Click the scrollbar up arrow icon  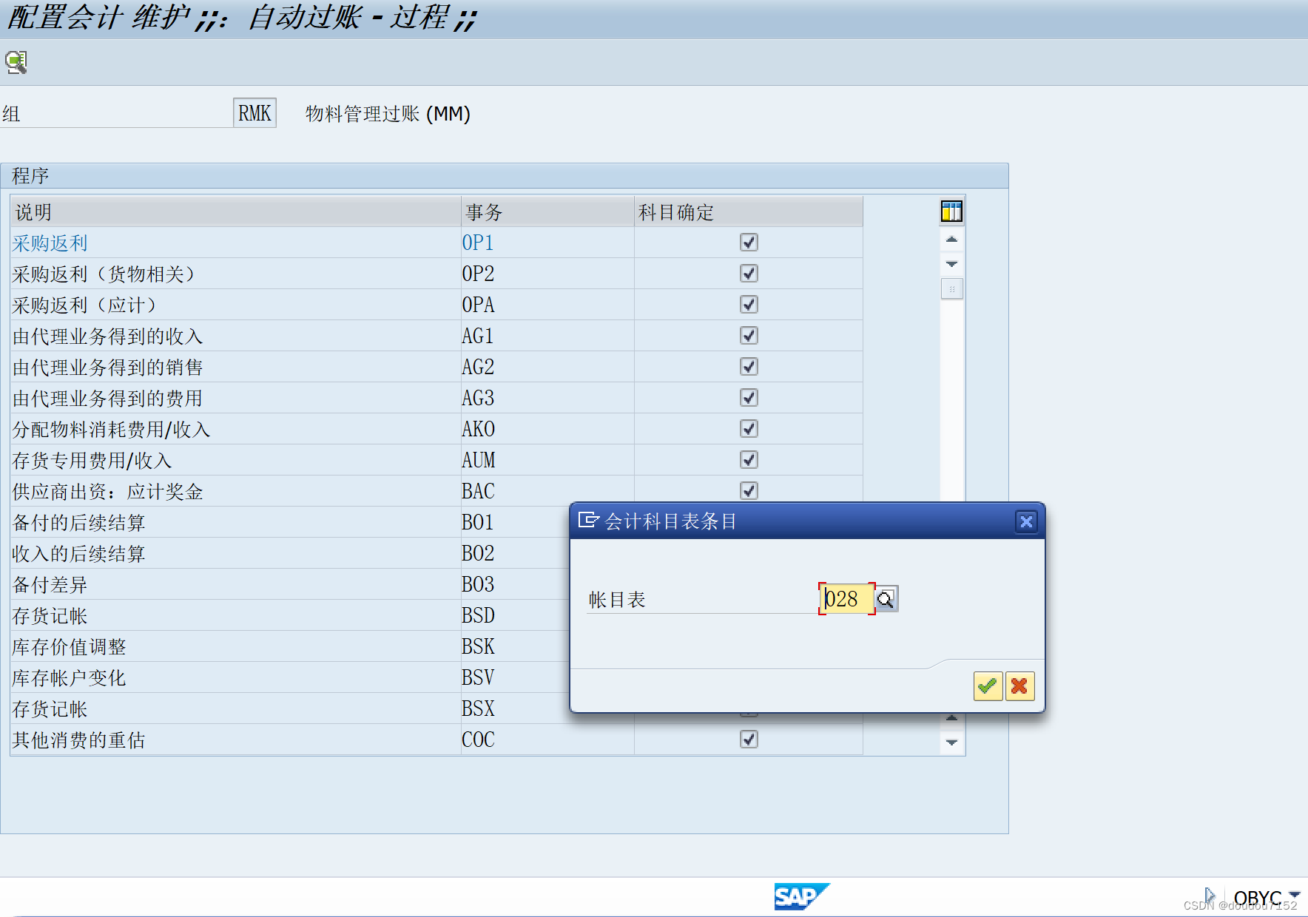tap(951, 240)
